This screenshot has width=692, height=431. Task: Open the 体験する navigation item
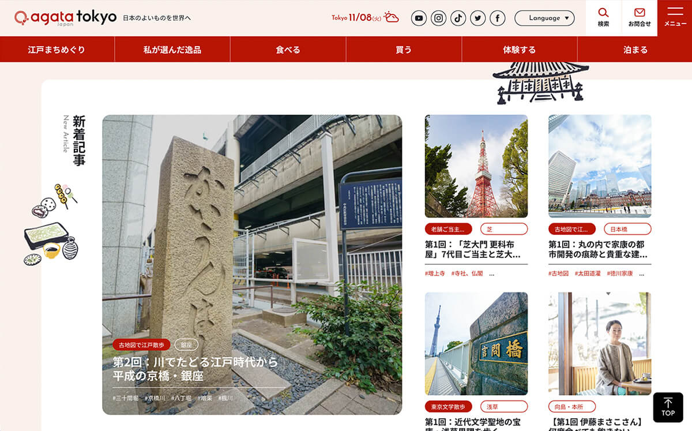pos(519,50)
